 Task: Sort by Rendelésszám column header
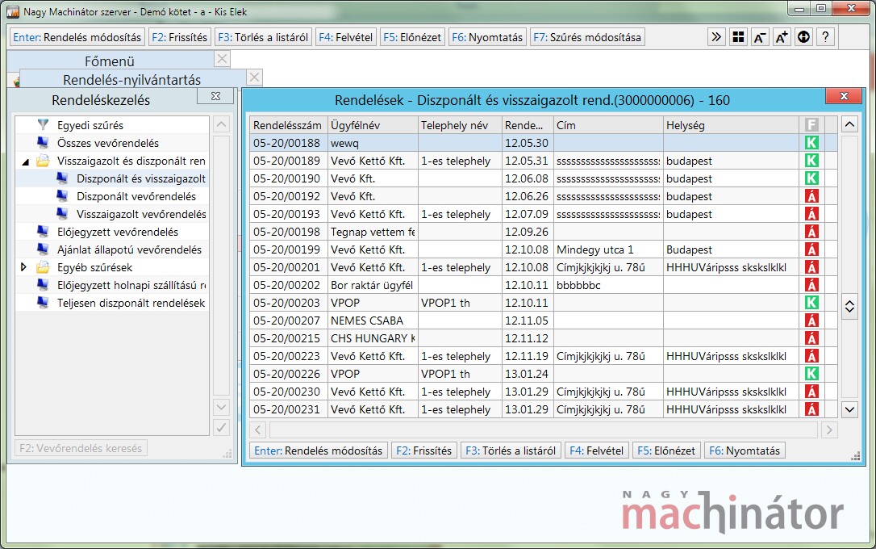click(288, 124)
